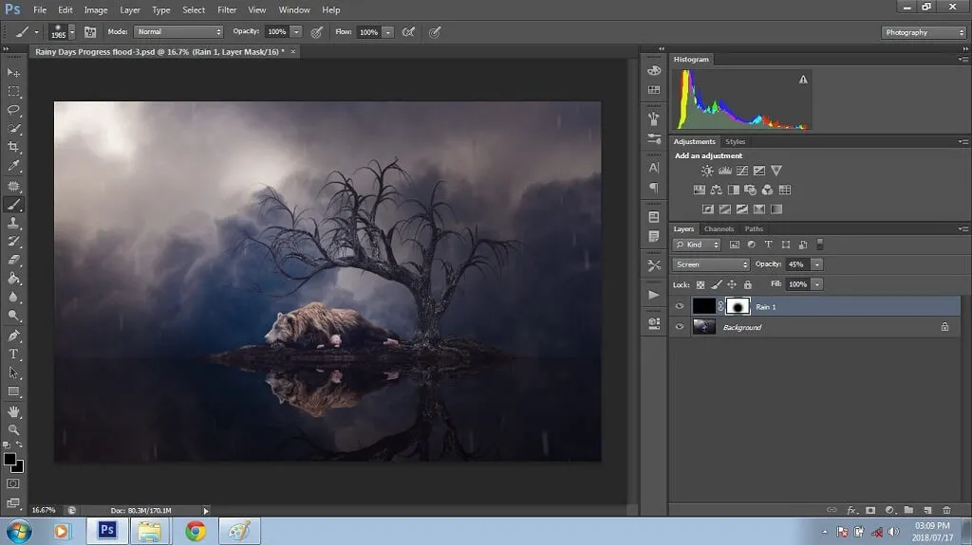Select the Quick Selection tool
This screenshot has width=972, height=545.
pos(13,129)
